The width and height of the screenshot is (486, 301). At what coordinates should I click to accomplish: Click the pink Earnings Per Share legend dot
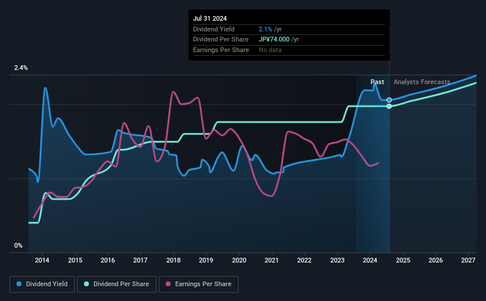coord(168,284)
